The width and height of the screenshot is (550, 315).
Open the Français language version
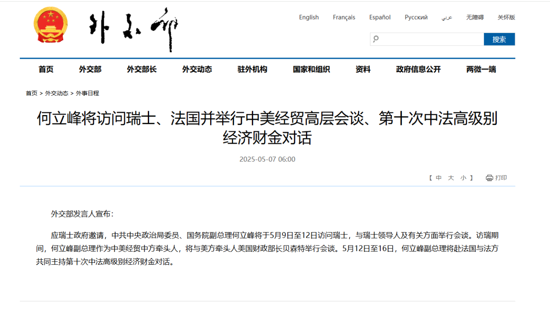[x=344, y=17]
